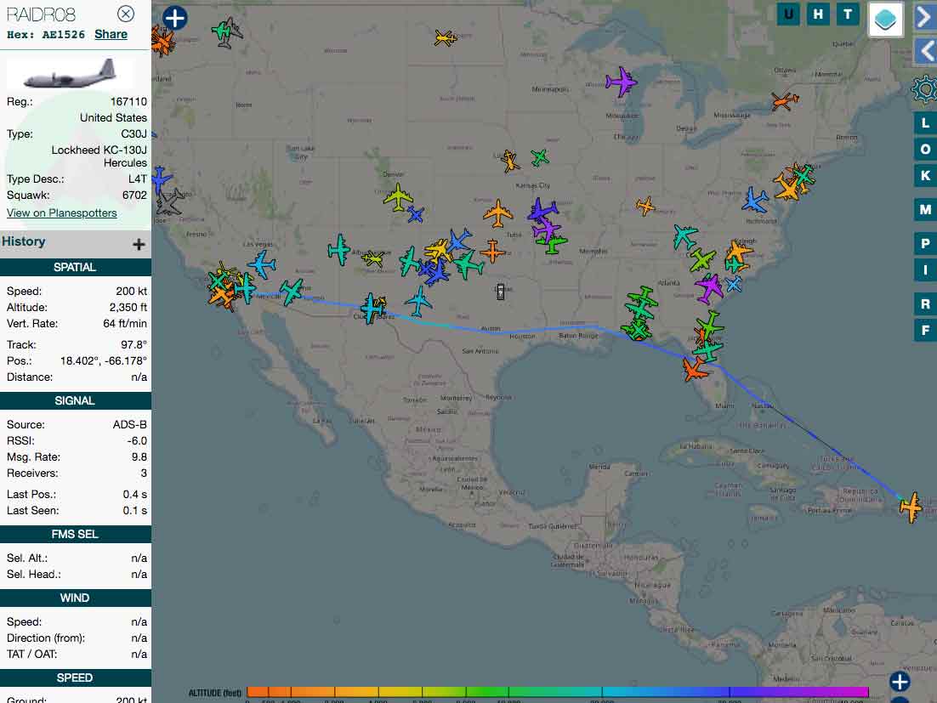937x703 pixels.
Task: Follow the View on Planespotters link
Action: coord(61,213)
